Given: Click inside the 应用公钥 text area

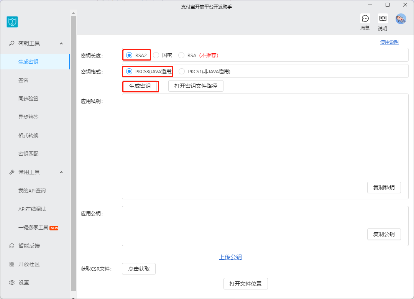Looking at the screenshot, I should tap(265, 226).
